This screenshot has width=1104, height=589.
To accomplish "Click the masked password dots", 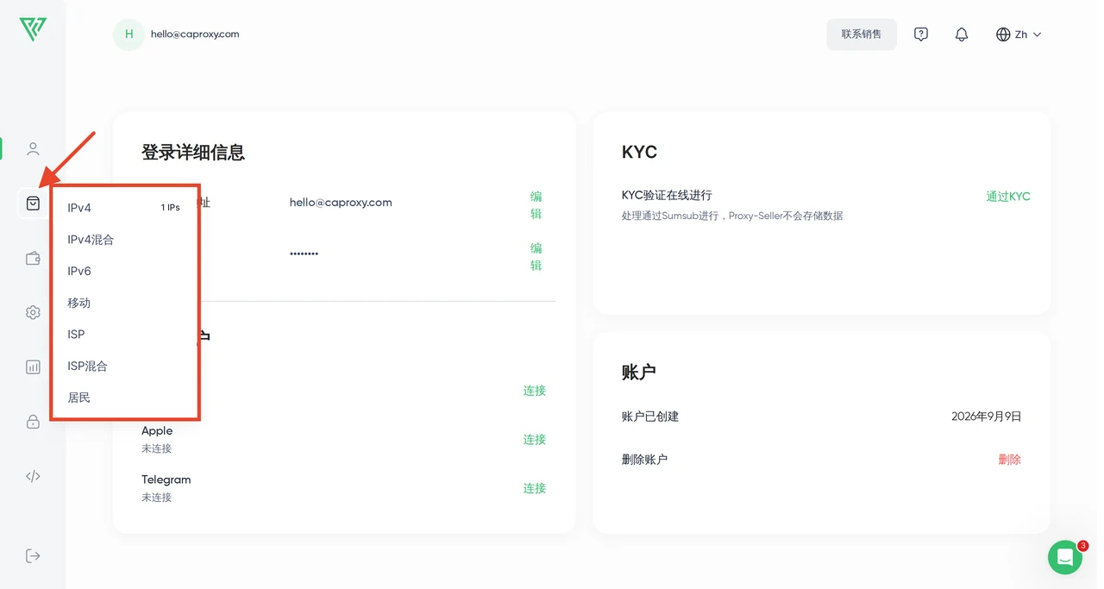I will coord(304,254).
